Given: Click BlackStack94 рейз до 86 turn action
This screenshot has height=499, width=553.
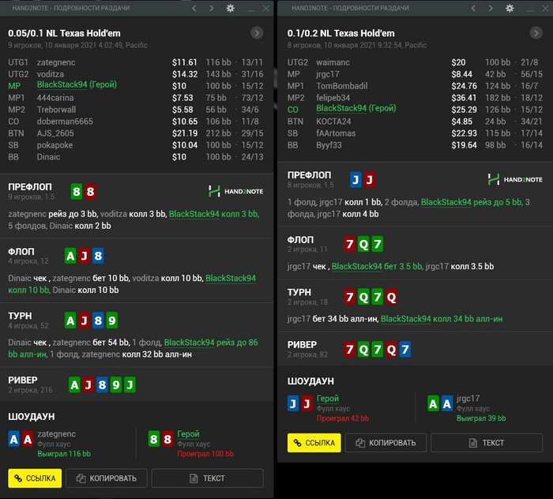Looking at the screenshot, I should tap(211, 343).
